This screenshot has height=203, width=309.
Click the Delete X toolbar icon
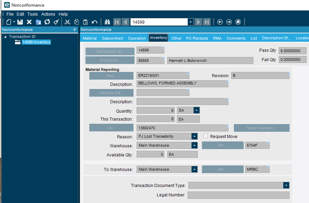(29, 22)
